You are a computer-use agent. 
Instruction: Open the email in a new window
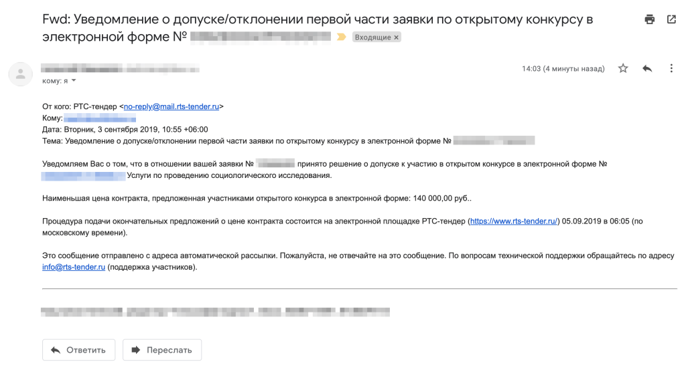click(x=671, y=19)
